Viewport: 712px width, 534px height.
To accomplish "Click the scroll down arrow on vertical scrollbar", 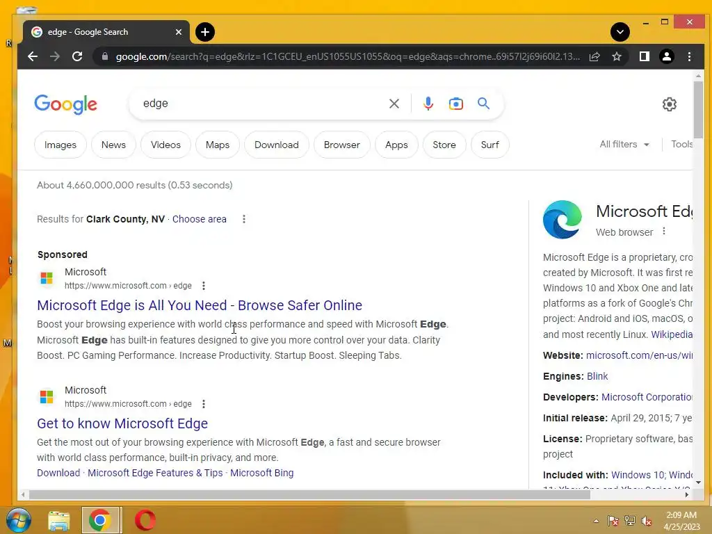I will pos(698,483).
